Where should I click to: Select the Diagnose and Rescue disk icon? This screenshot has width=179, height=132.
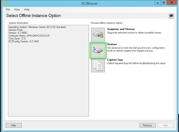[98, 34]
